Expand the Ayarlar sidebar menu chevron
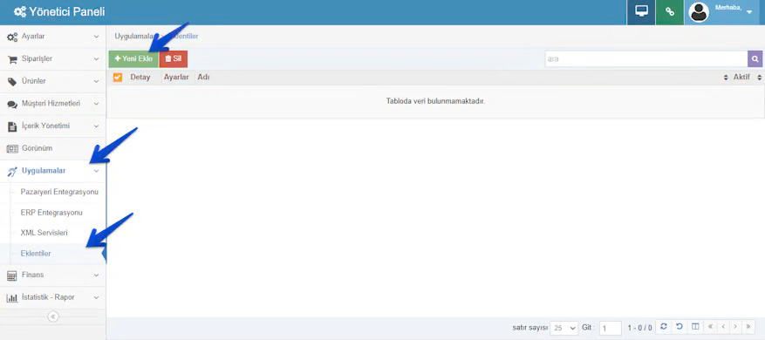Image resolution: width=765 pixels, height=340 pixels. pyautogui.click(x=96, y=37)
